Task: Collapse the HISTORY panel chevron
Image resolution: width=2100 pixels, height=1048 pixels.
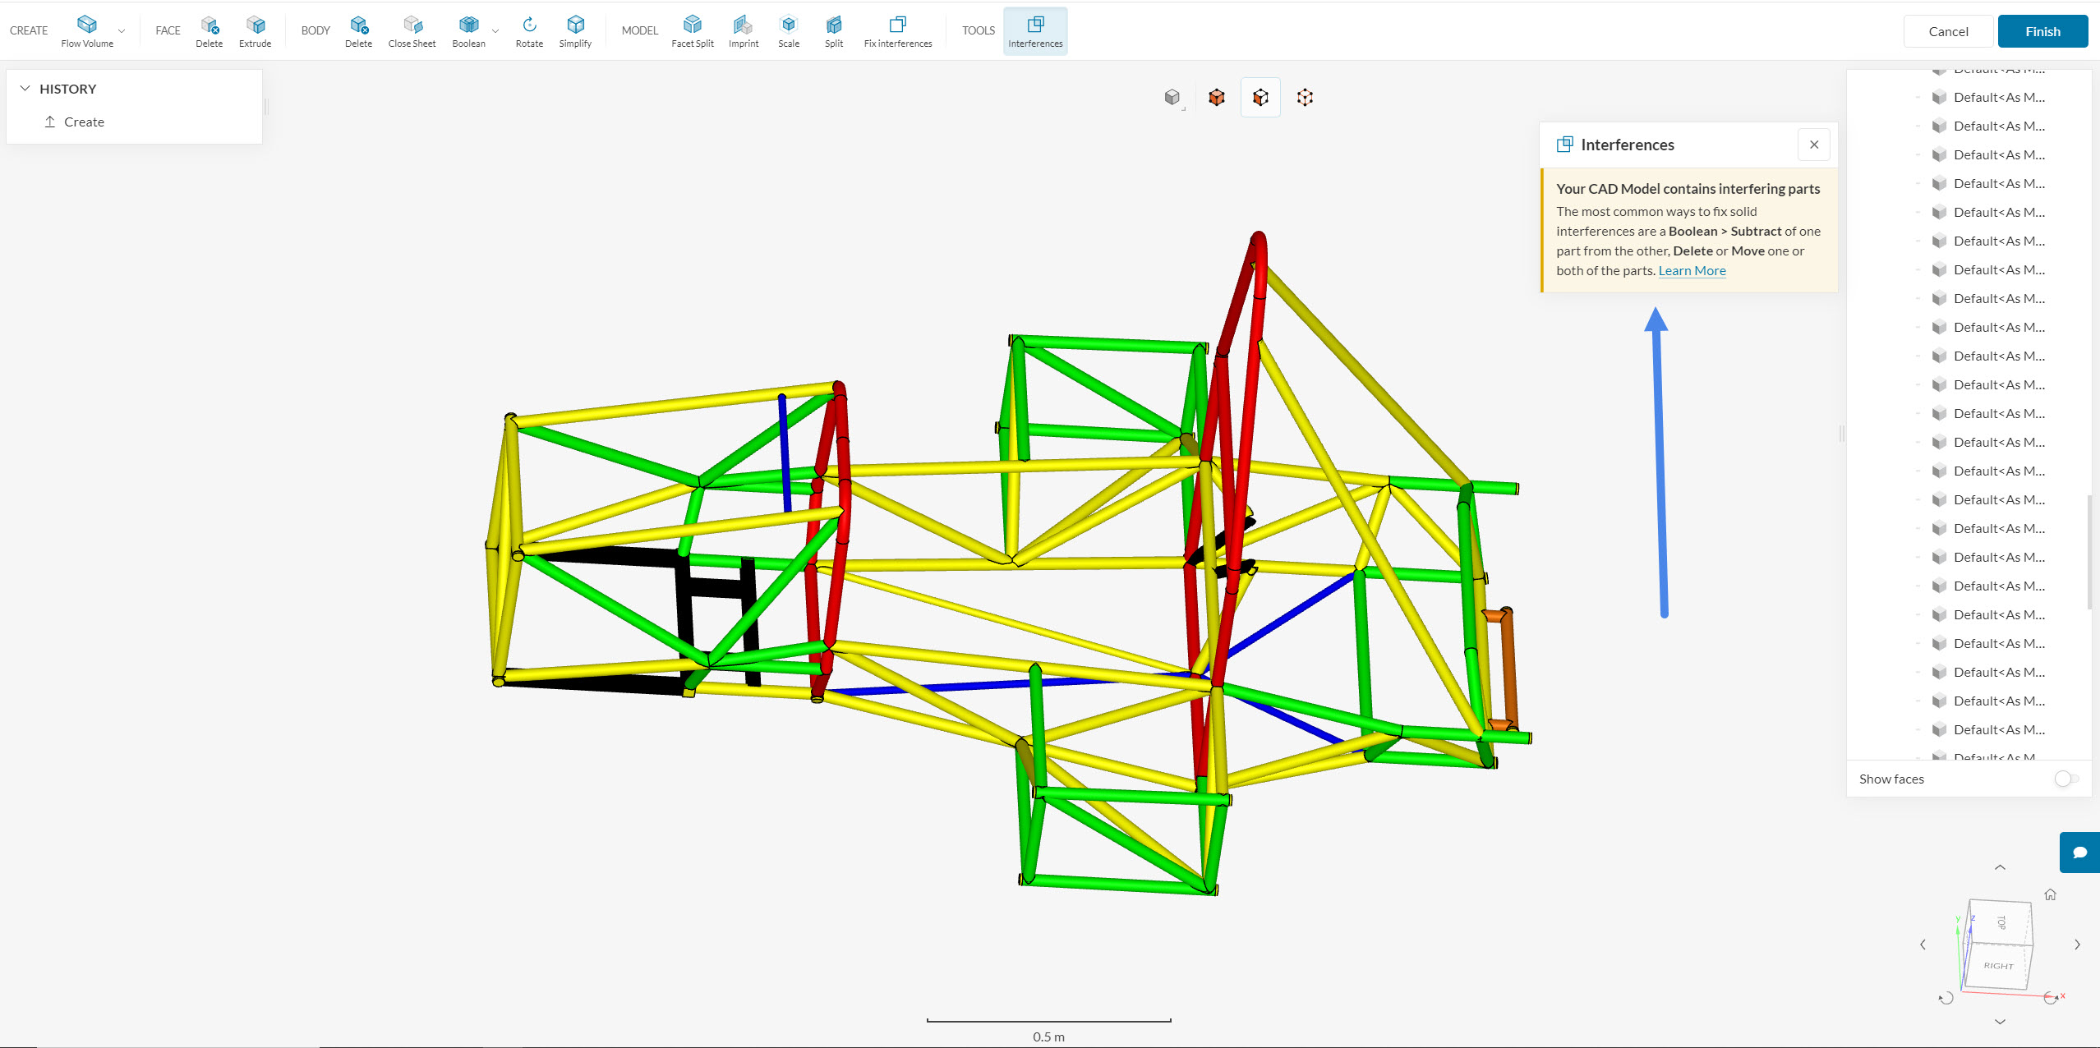Action: (25, 89)
